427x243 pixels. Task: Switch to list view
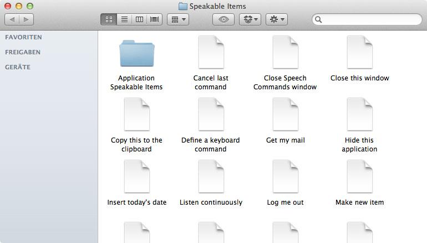124,19
